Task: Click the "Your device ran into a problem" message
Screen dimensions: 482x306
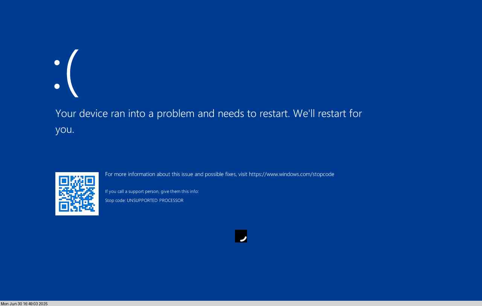Action: [x=209, y=121]
